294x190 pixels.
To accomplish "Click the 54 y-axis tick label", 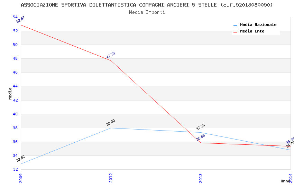I will click(x=15, y=17).
